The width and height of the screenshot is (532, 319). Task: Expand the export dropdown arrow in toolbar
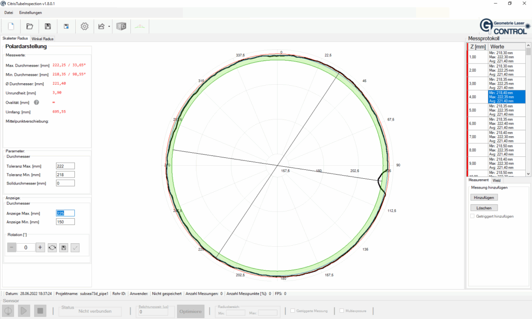[x=109, y=26]
